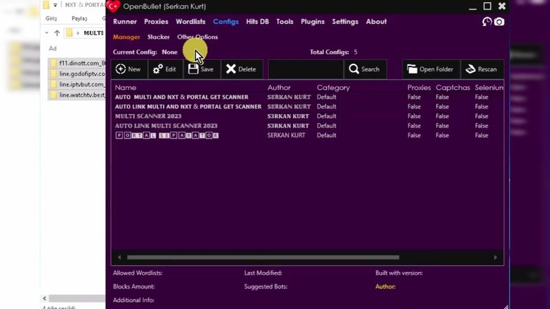Image resolution: width=550 pixels, height=309 pixels.
Task: Select AUTO LINK MULTI SCANNER 2023 config
Action: click(x=166, y=126)
